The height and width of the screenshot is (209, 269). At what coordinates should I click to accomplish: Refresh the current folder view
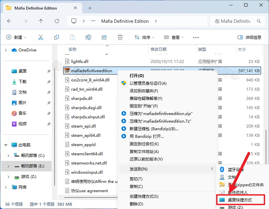(57, 21)
